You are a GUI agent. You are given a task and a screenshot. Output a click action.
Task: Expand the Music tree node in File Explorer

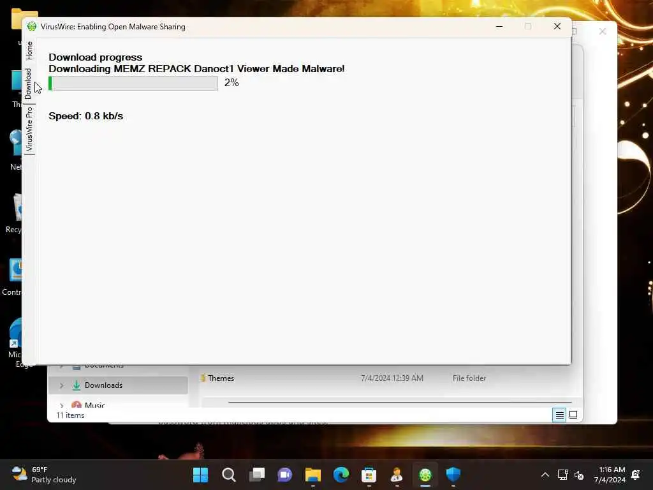pos(62,405)
